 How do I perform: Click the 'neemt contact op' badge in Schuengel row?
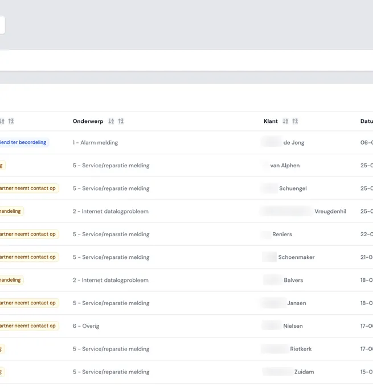(28, 188)
